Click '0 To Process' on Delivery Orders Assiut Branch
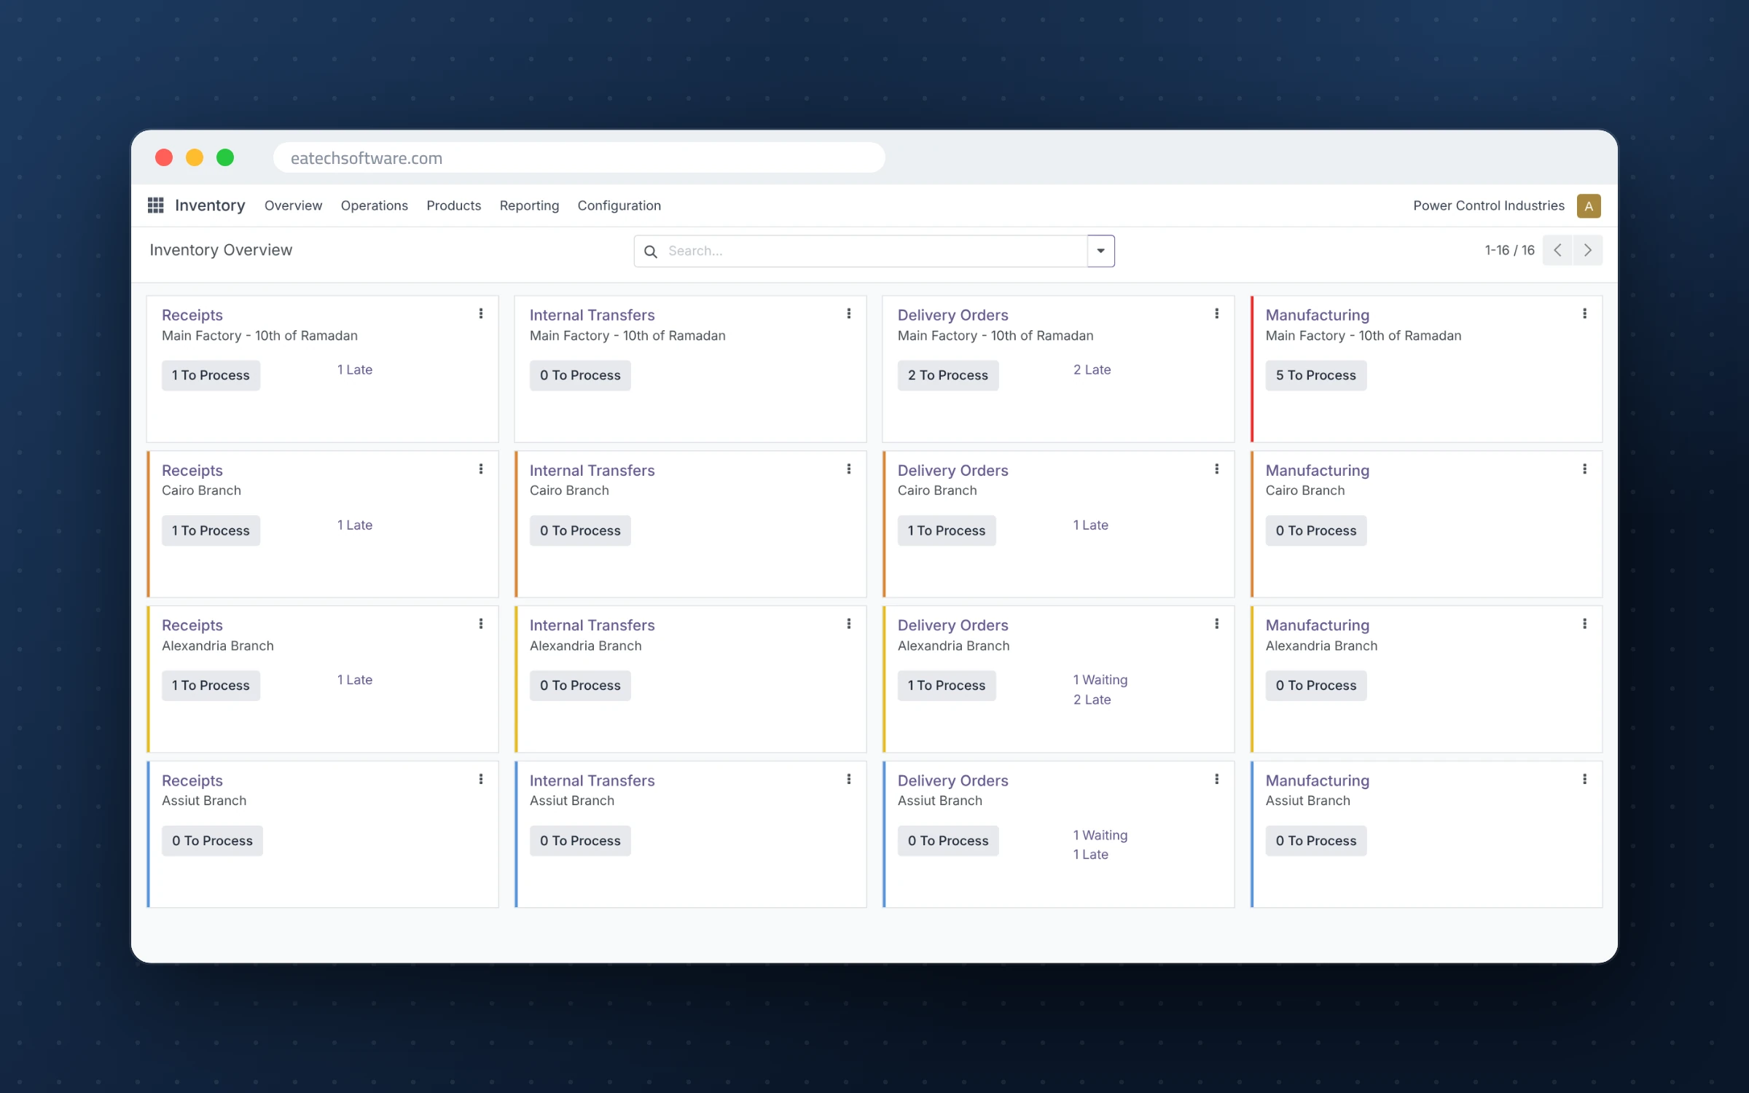 pos(948,841)
